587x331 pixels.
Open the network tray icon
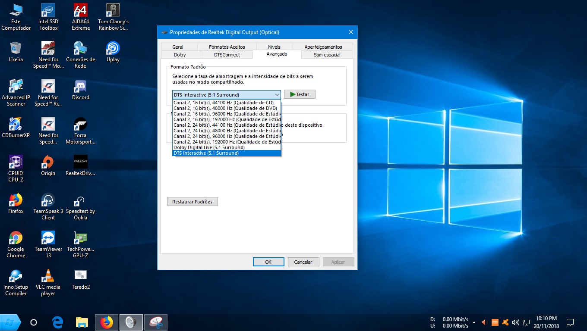click(526, 322)
